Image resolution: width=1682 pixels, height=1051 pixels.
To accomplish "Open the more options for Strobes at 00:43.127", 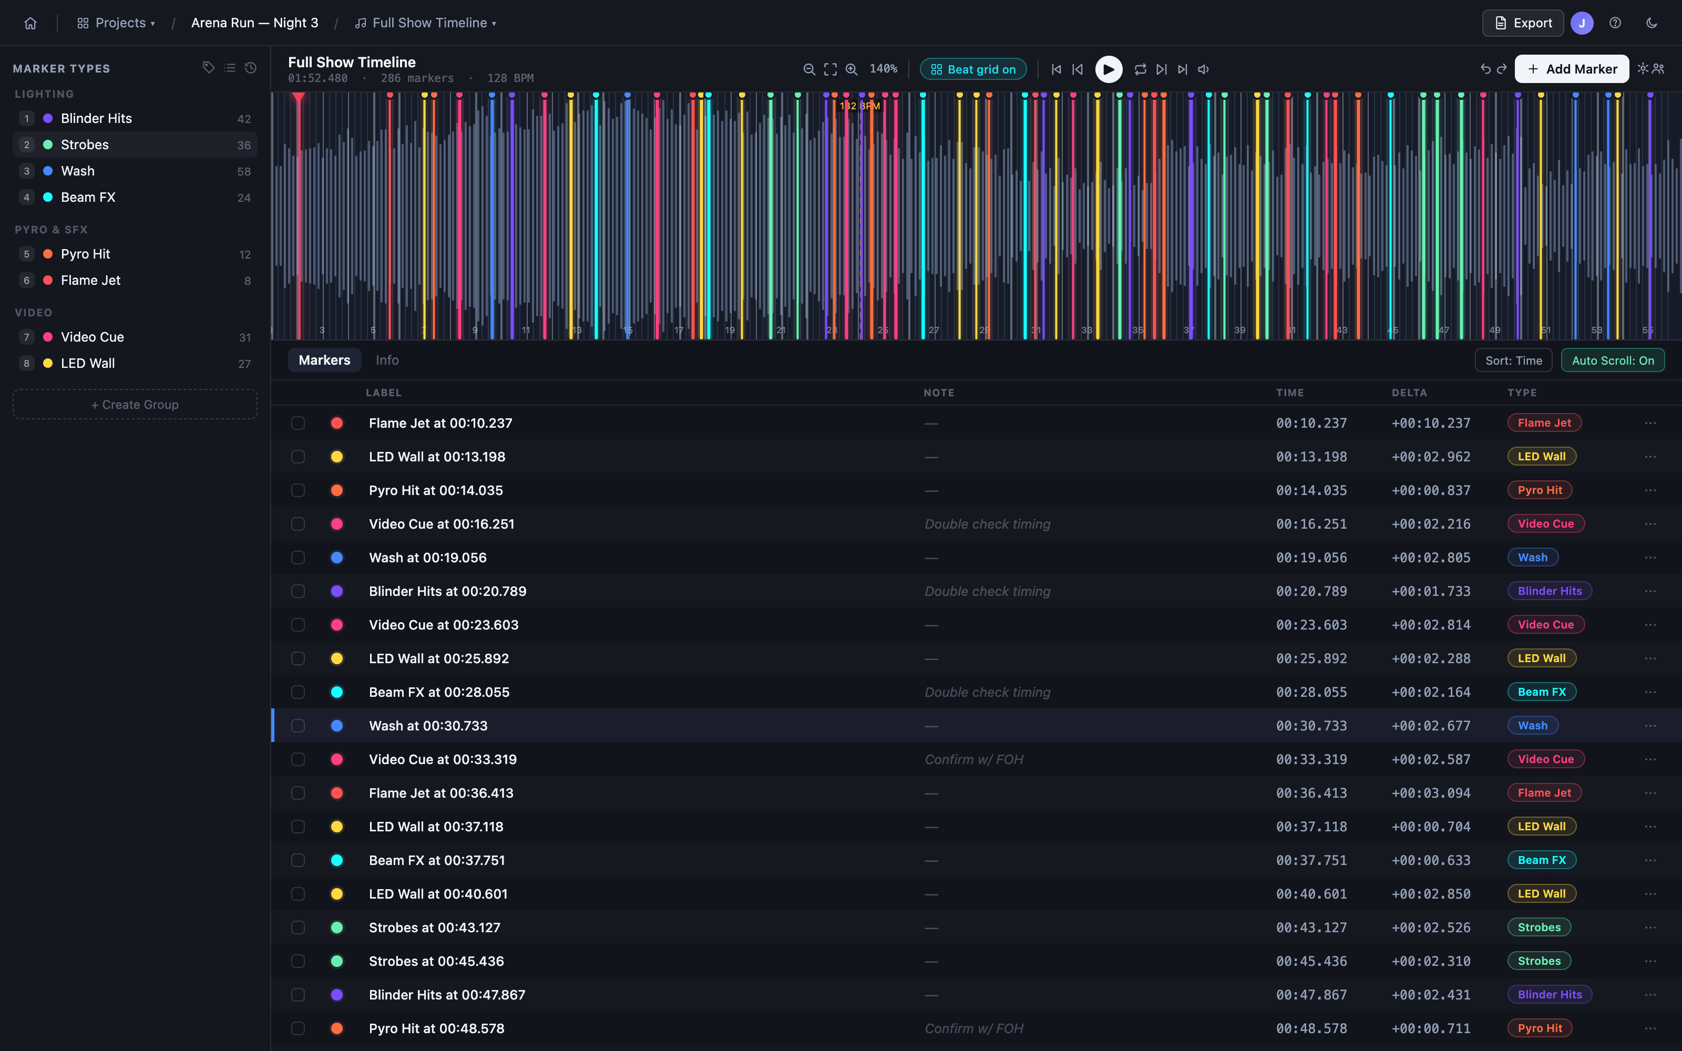I will tap(1650, 928).
